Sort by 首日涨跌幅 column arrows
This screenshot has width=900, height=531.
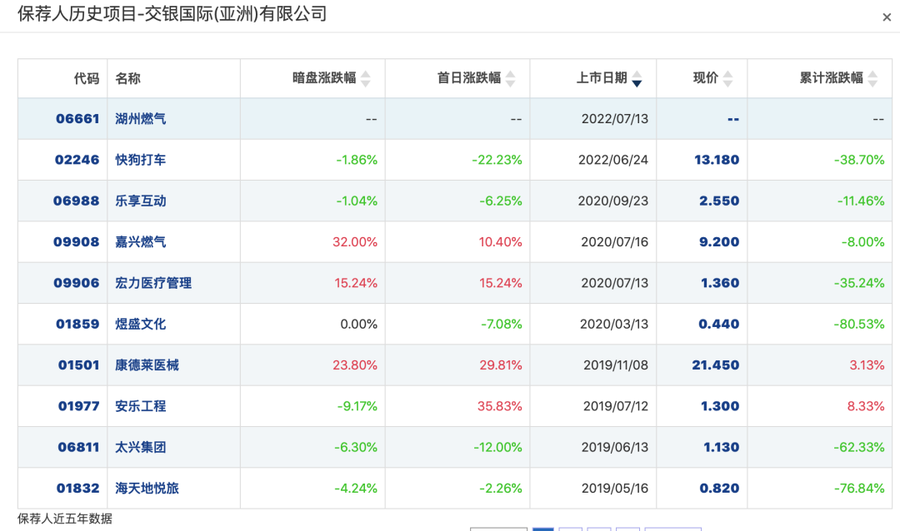(x=511, y=78)
